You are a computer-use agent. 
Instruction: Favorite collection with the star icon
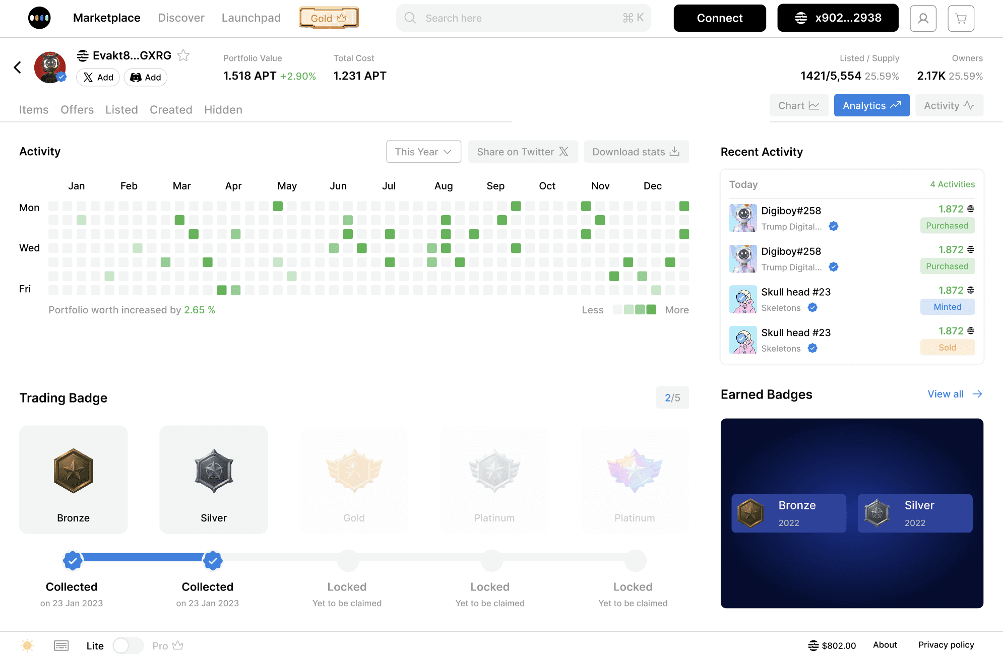pos(183,55)
